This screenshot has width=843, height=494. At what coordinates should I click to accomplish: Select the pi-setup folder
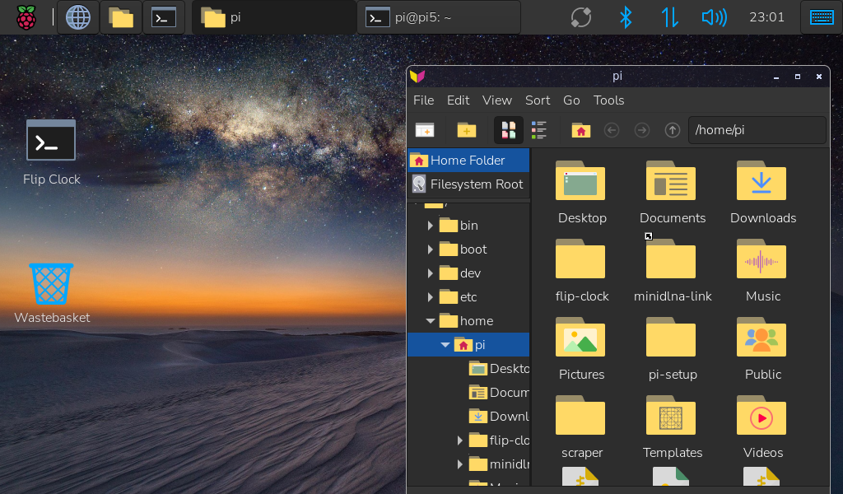(672, 349)
